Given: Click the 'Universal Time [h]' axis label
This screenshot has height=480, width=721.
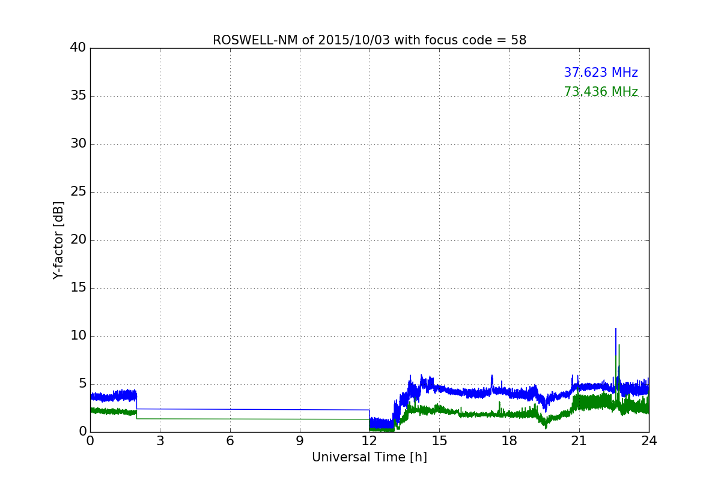Looking at the screenshot, I should click(x=370, y=457).
